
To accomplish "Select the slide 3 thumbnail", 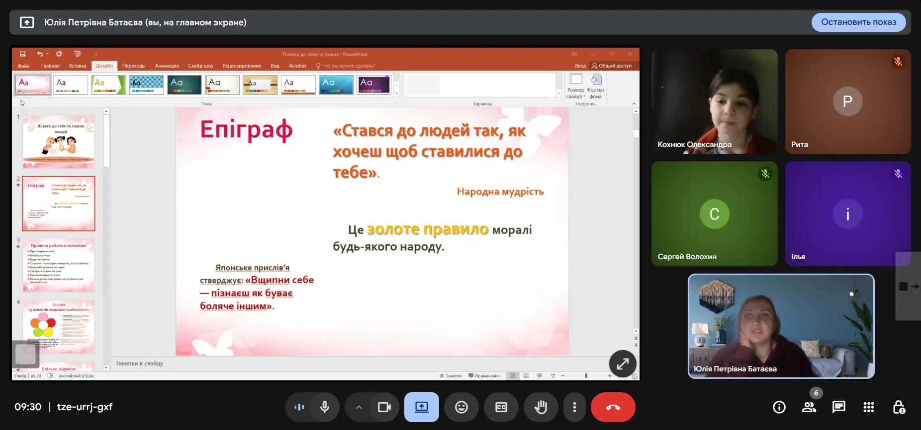I will 59,265.
